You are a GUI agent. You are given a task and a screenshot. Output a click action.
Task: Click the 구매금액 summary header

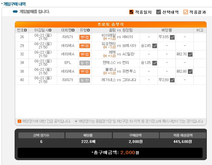click(136, 135)
